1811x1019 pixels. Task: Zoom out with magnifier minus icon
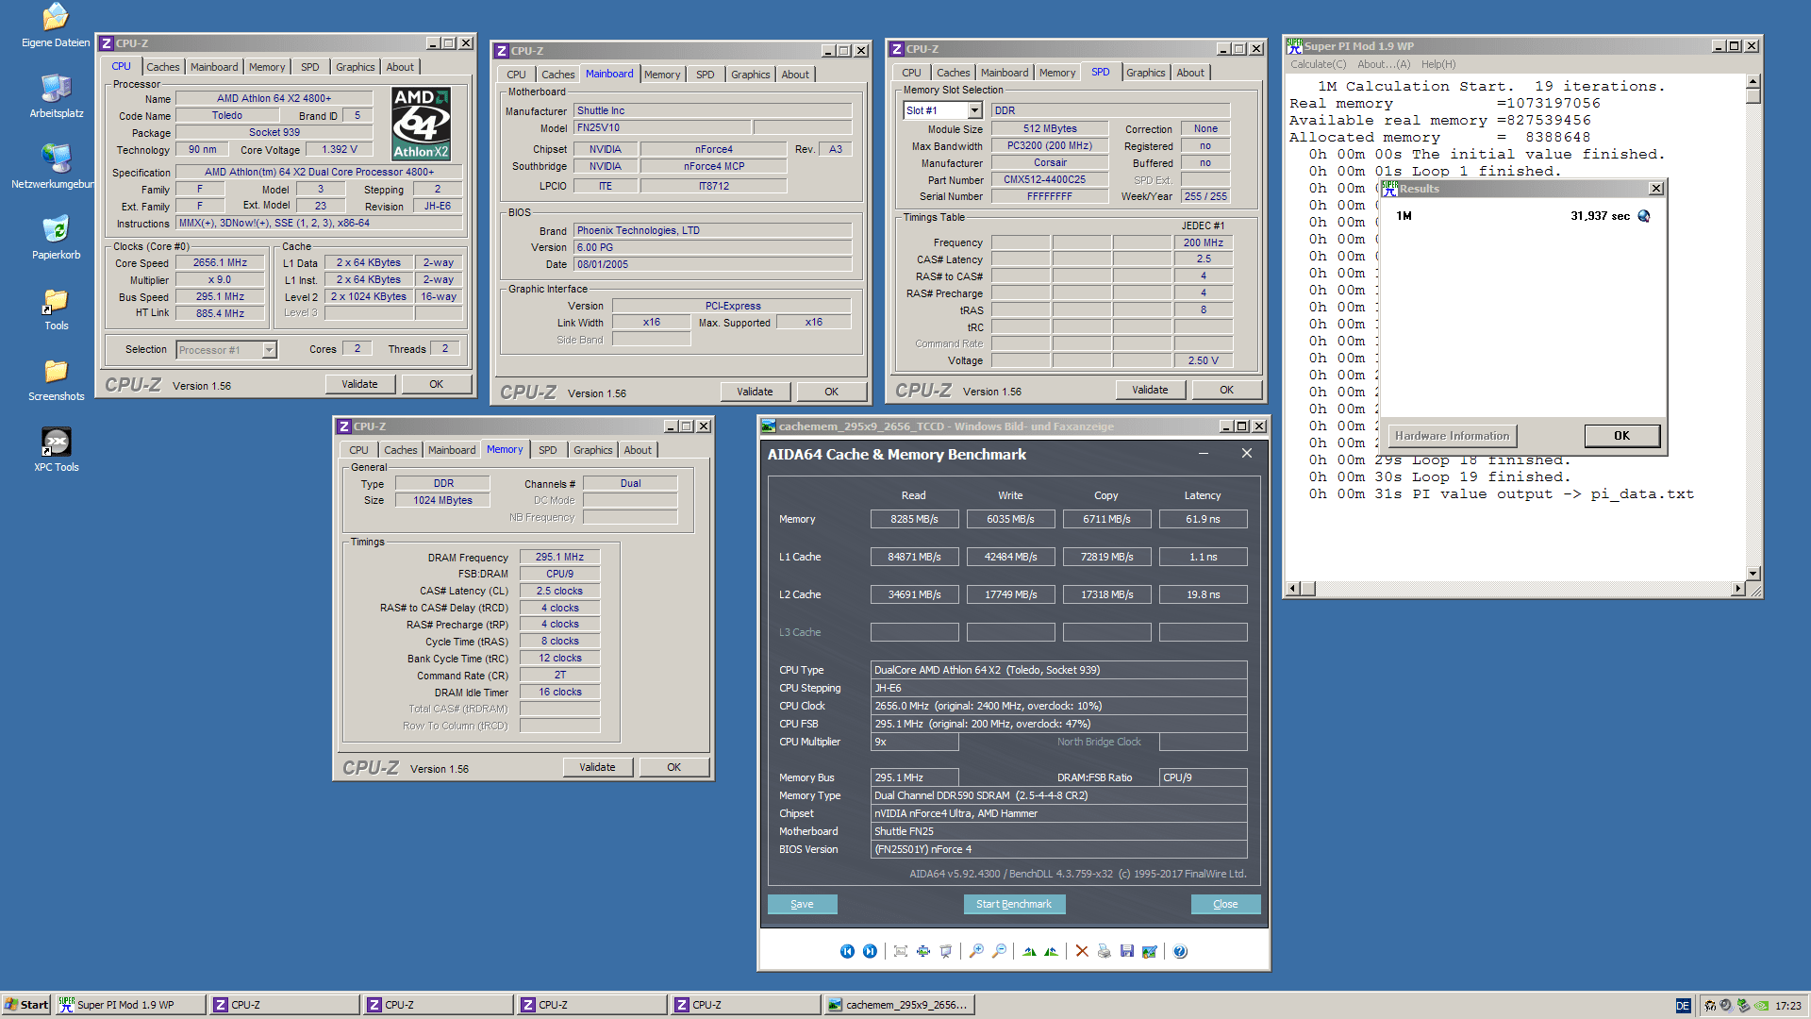(x=999, y=951)
